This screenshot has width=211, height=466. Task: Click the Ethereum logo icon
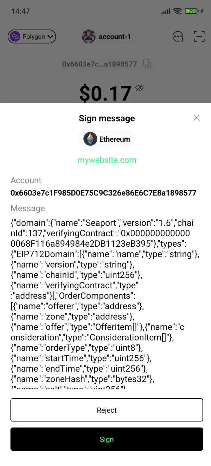point(90,139)
